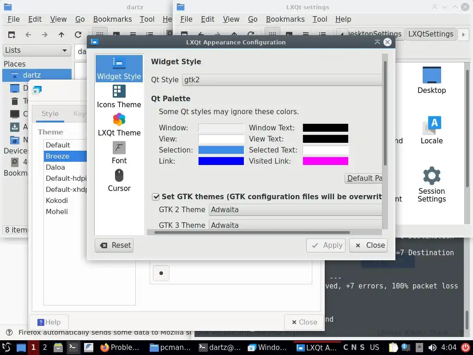Change the View color swatch
The height and width of the screenshot is (355, 473).
pyautogui.click(x=221, y=139)
